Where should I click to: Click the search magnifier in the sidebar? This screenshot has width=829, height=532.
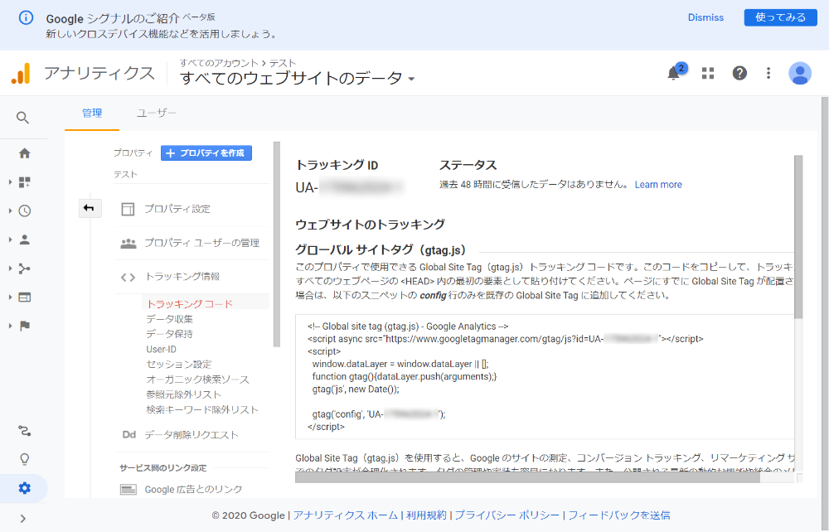coord(22,118)
